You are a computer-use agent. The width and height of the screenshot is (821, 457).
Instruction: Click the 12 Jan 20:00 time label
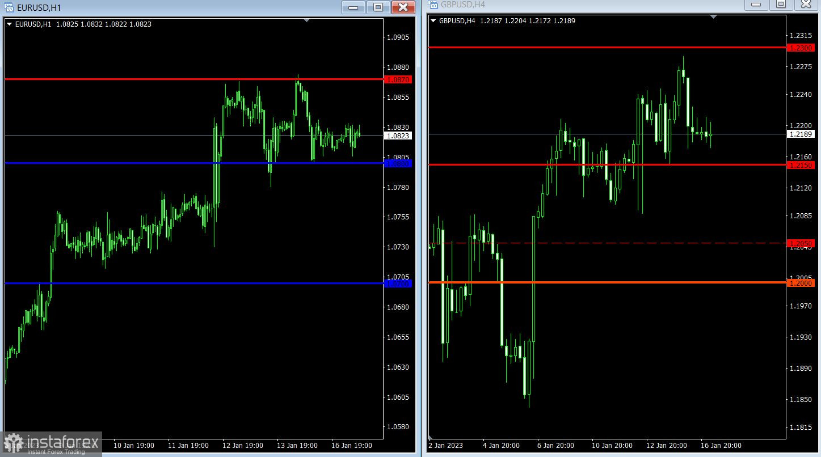(x=666, y=446)
